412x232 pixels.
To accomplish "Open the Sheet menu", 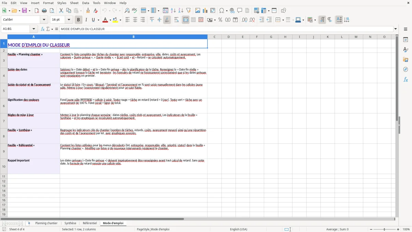I will [74, 3].
